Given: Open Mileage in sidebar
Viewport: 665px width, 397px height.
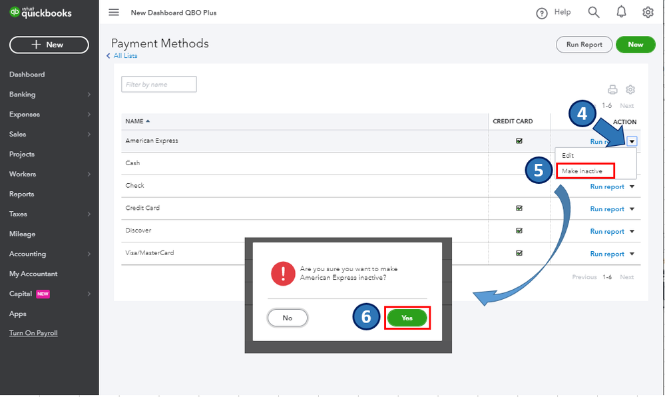Looking at the screenshot, I should 23,234.
